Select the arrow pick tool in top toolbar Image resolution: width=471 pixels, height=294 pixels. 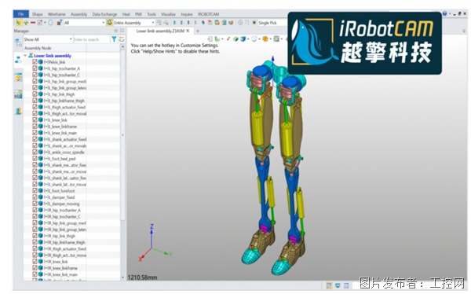coord(19,23)
